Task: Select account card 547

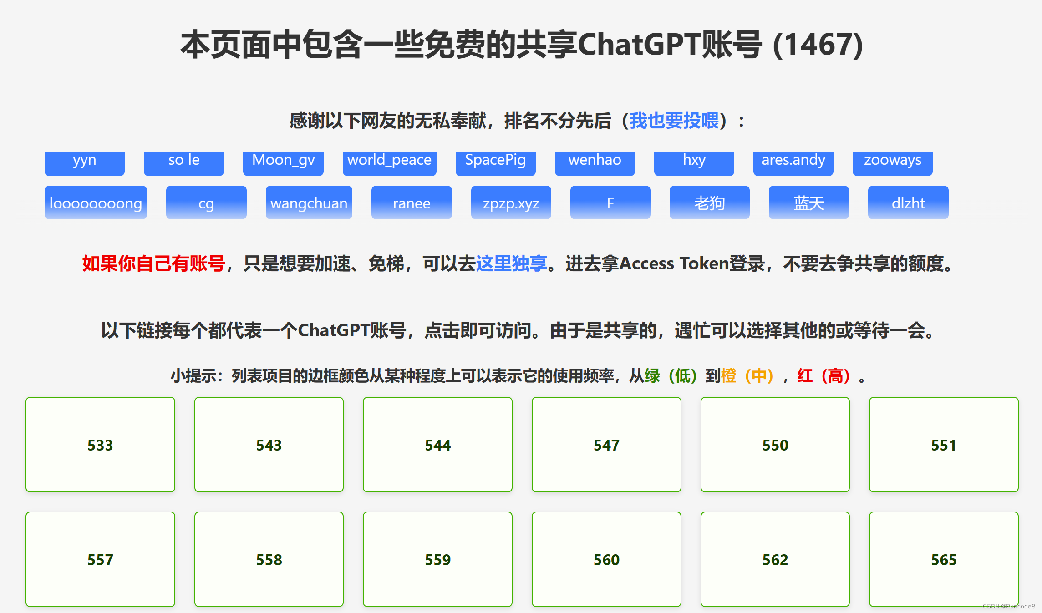Action: tap(606, 445)
